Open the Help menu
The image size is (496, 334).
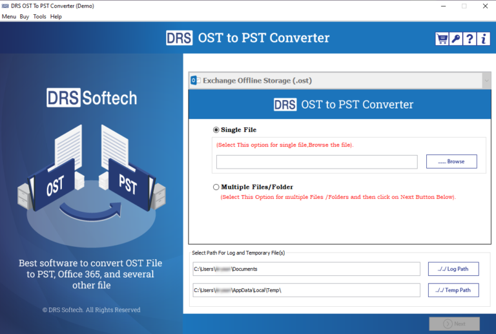(x=56, y=16)
